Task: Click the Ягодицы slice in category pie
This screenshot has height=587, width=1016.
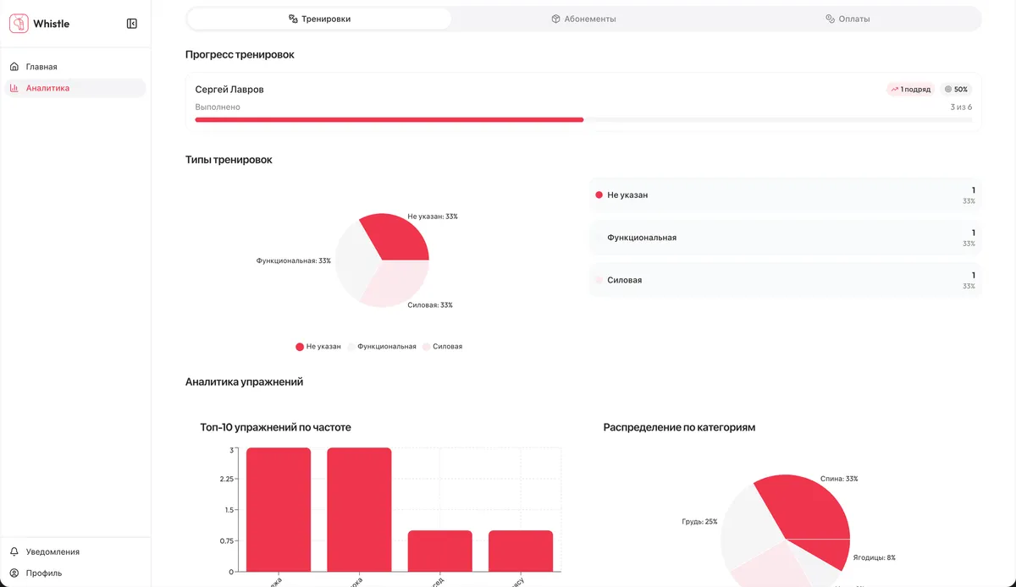Action: point(831,552)
